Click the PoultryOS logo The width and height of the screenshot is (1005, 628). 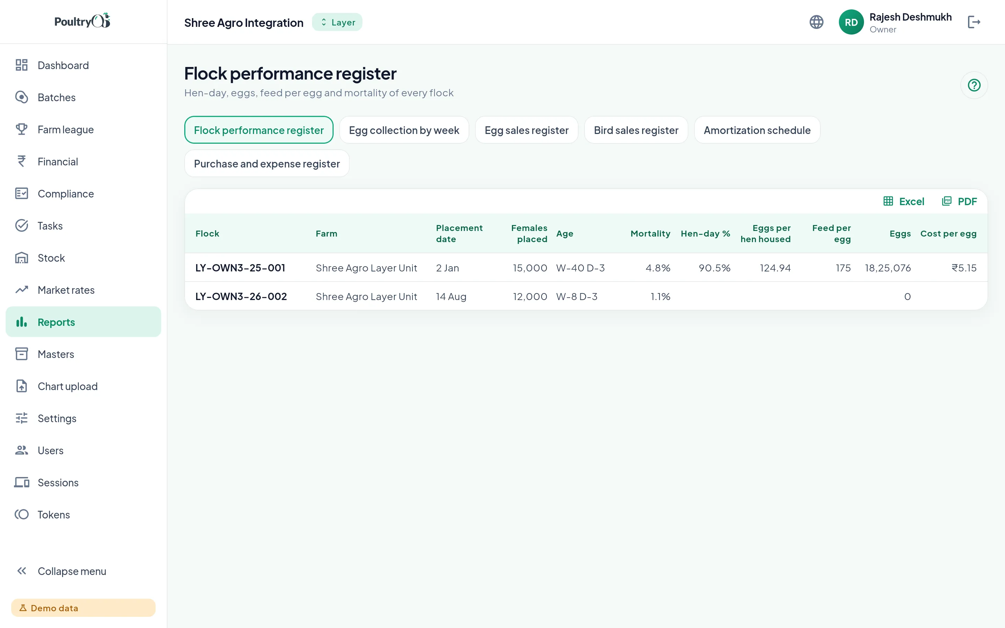[x=82, y=21]
